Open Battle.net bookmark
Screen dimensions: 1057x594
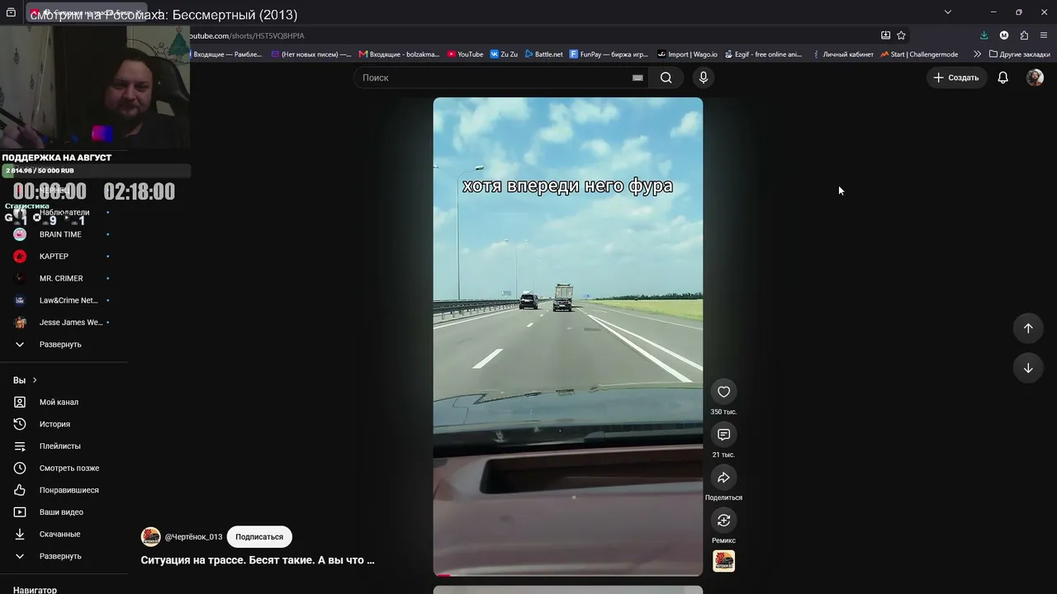(x=543, y=54)
